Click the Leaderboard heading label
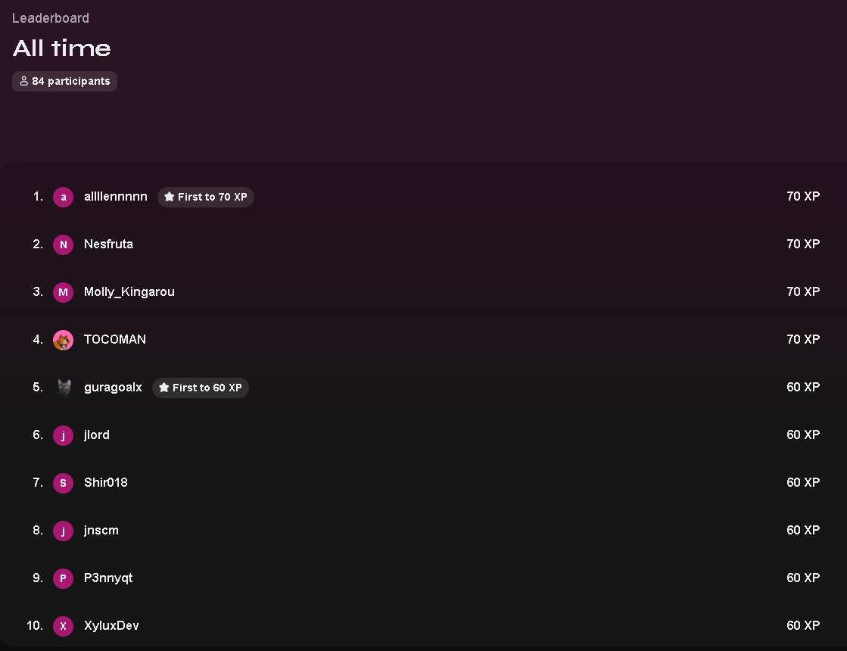 click(x=51, y=18)
